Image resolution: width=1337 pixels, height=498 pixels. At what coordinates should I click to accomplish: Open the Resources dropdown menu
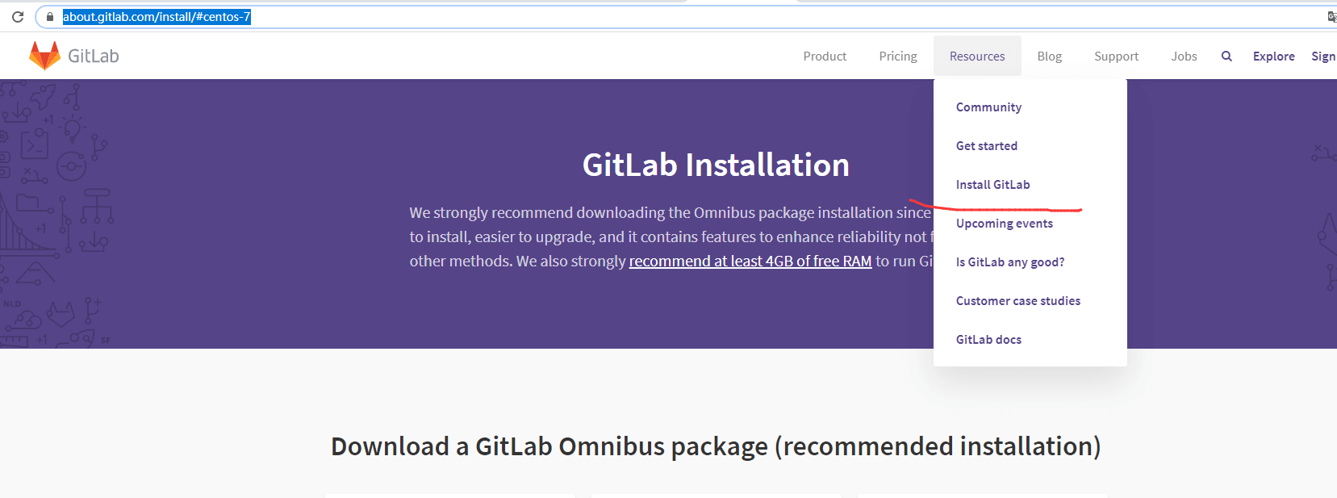(977, 56)
